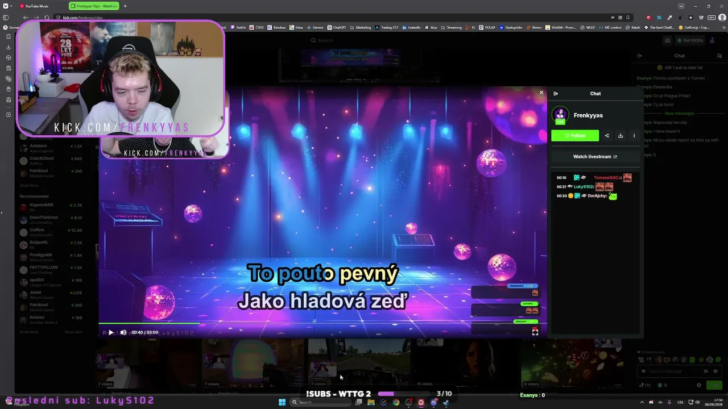This screenshot has height=409, width=728.
Task: Open the tab search dropdown arrow
Action: point(681,6)
